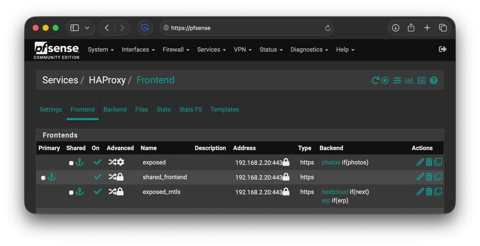480x246 pixels.
Task: Open the photos backend link
Action: tap(331, 163)
